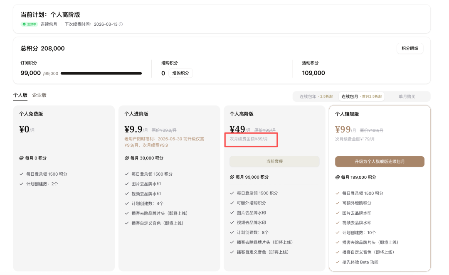Screen dimensions: 449x275
Task: Click the credits coin icon beside 每月 99,000 积分
Action: coord(232,177)
